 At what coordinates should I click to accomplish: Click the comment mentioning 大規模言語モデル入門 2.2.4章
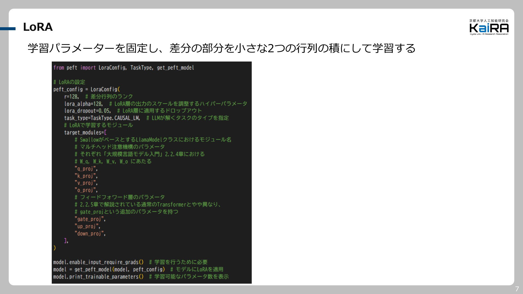click(140, 154)
